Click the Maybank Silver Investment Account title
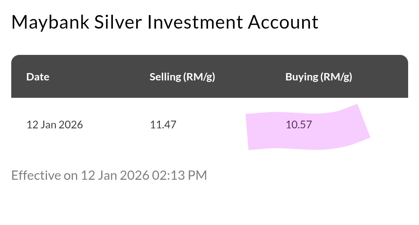 [165, 22]
